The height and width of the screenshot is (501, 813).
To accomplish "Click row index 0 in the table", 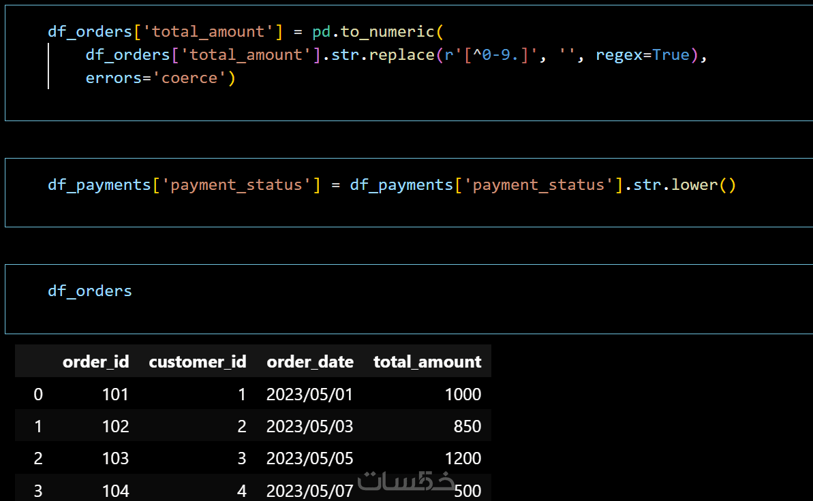I will pos(38,394).
